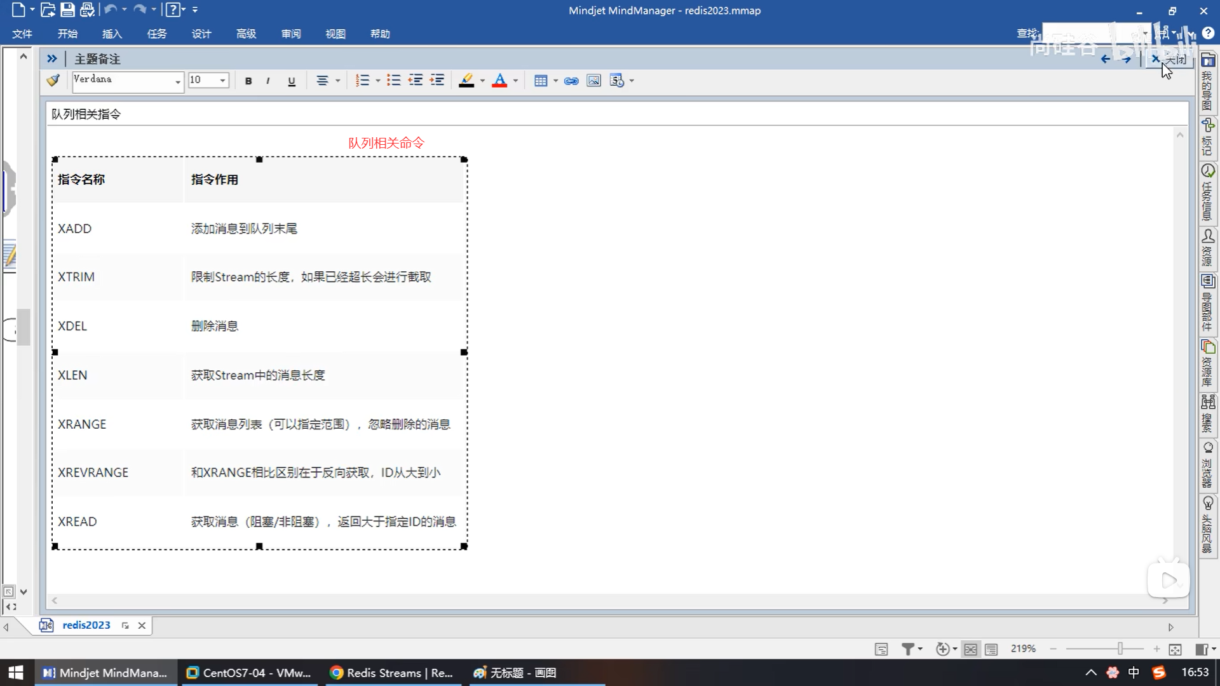1220x686 pixels.
Task: Click the numbered list icon
Action: (362, 81)
